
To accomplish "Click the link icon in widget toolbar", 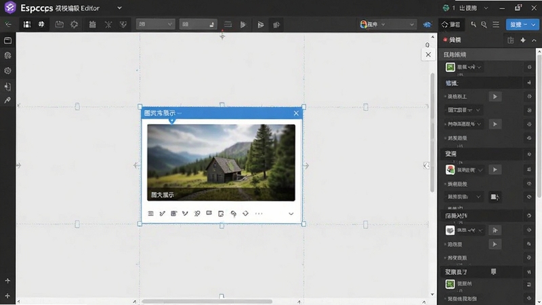I will (x=234, y=213).
